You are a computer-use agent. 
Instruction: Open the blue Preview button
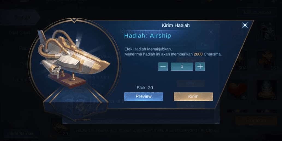(x=144, y=97)
